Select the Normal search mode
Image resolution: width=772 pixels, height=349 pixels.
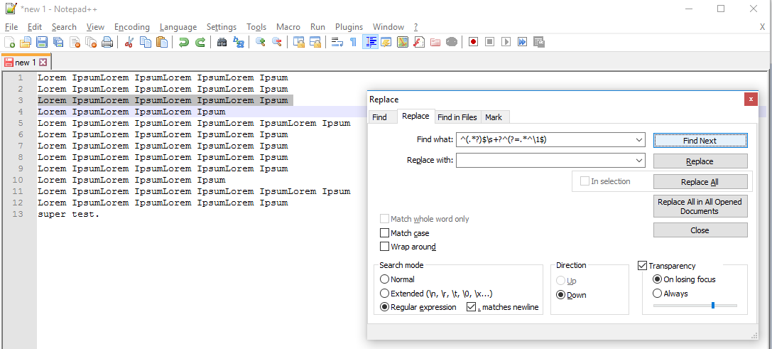[385, 279]
